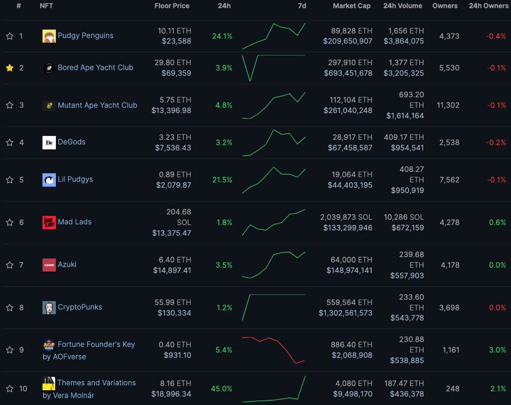This screenshot has width=511, height=405.
Task: Toggle favorite star for Mutant Ape Yacht Club
Action: [x=10, y=105]
